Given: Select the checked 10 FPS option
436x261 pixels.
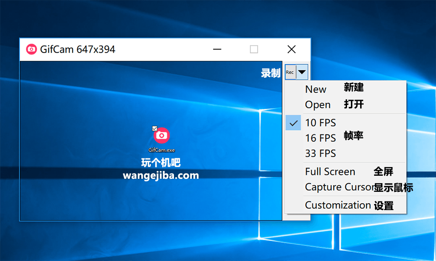Looking at the screenshot, I should (x=320, y=123).
